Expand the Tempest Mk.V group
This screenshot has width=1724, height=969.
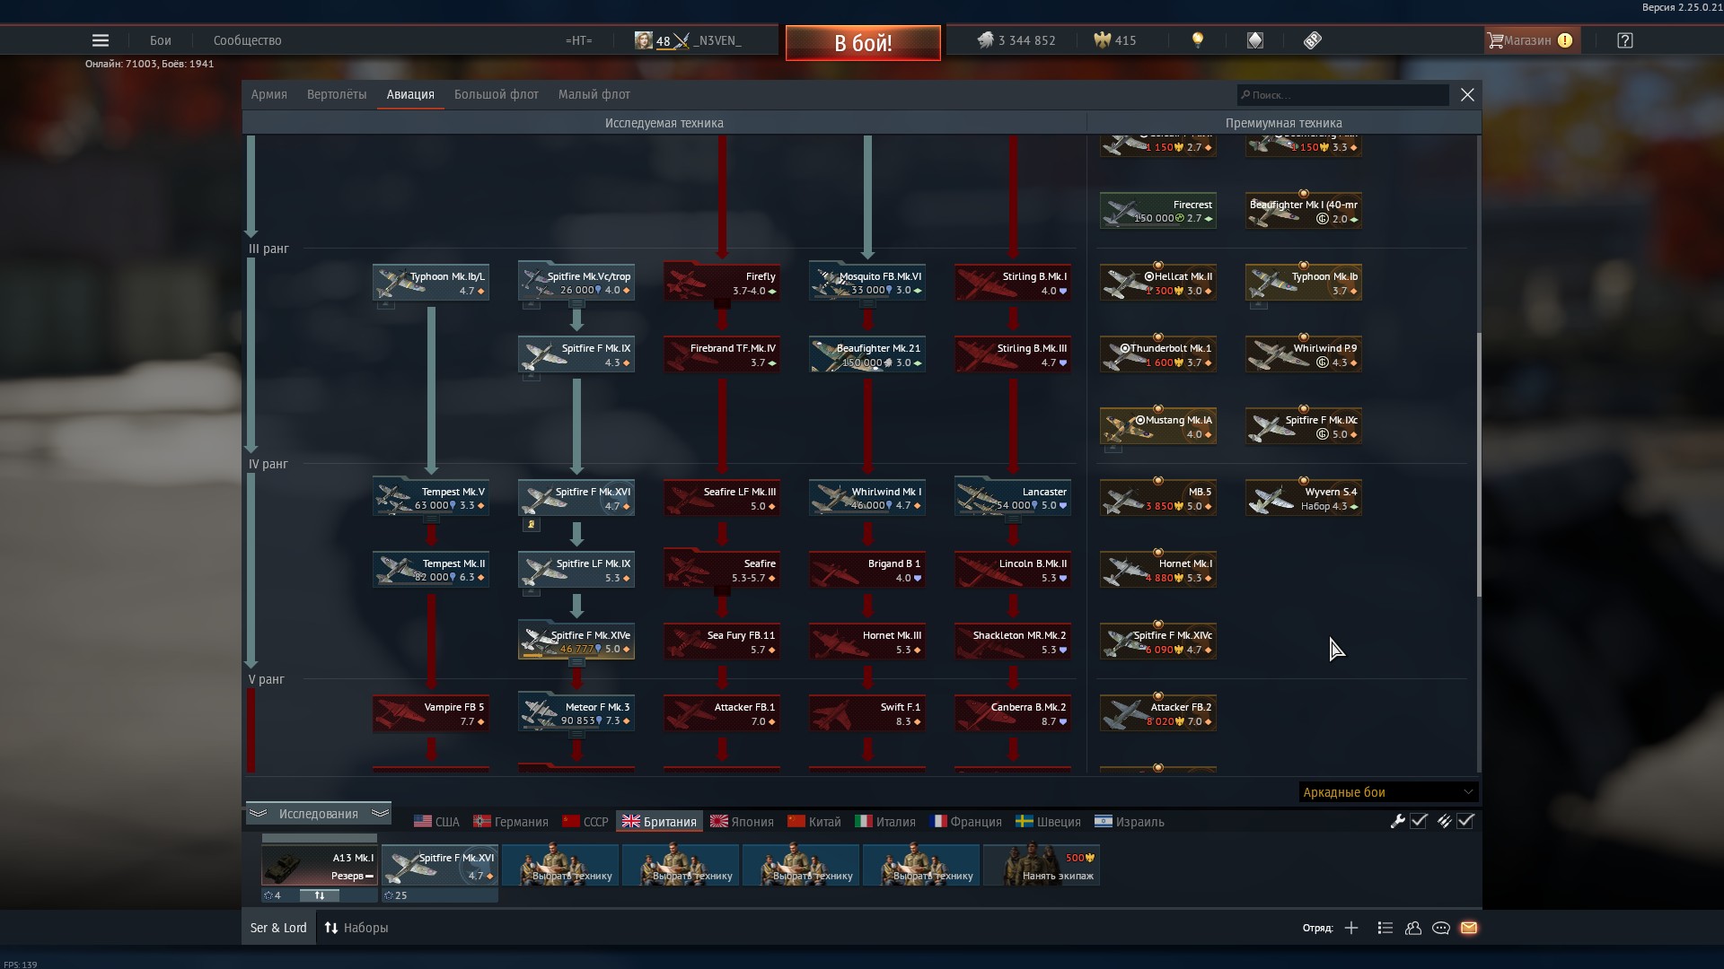[x=431, y=519]
